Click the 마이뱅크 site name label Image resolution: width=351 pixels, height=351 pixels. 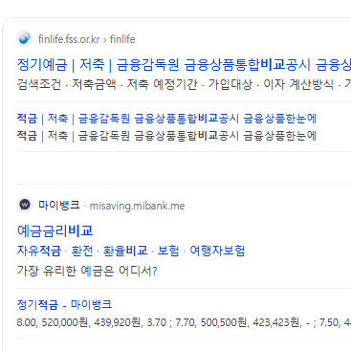click(58, 205)
